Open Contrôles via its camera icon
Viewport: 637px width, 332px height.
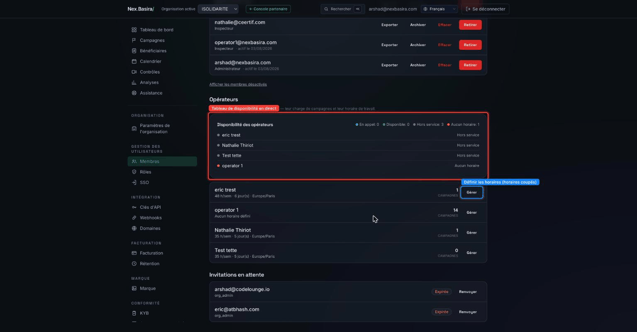134,72
